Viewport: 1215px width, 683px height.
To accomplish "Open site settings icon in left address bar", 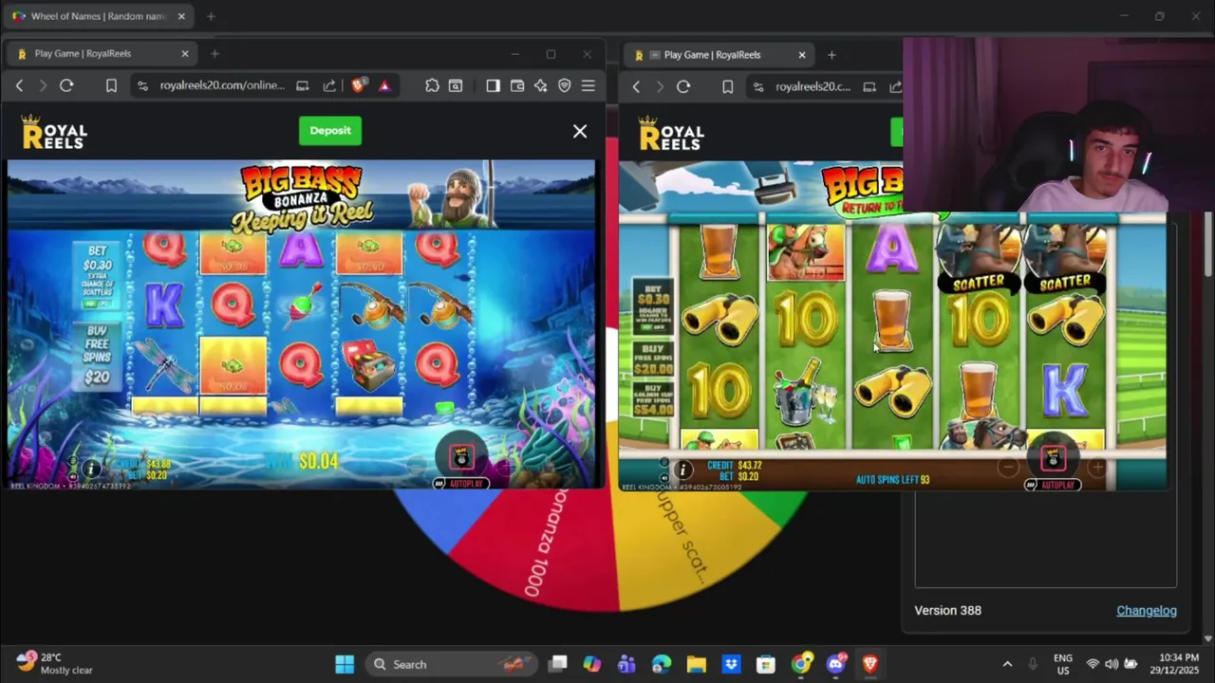I will coord(142,85).
